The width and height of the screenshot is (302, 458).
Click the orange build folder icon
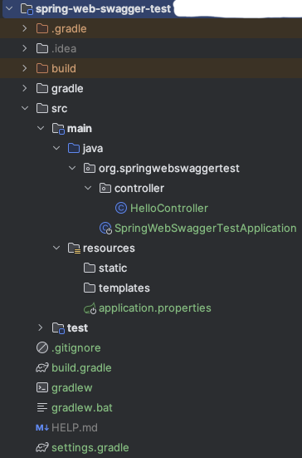(42, 68)
